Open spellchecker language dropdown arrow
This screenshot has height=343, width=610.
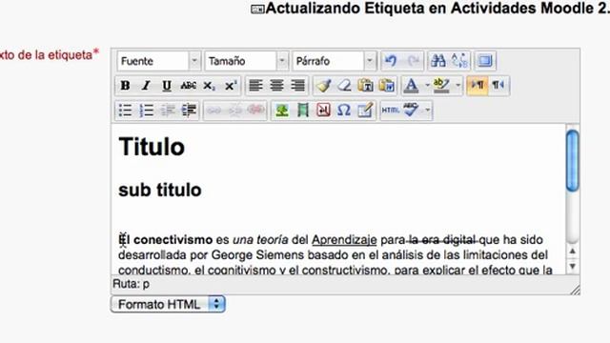point(427,111)
